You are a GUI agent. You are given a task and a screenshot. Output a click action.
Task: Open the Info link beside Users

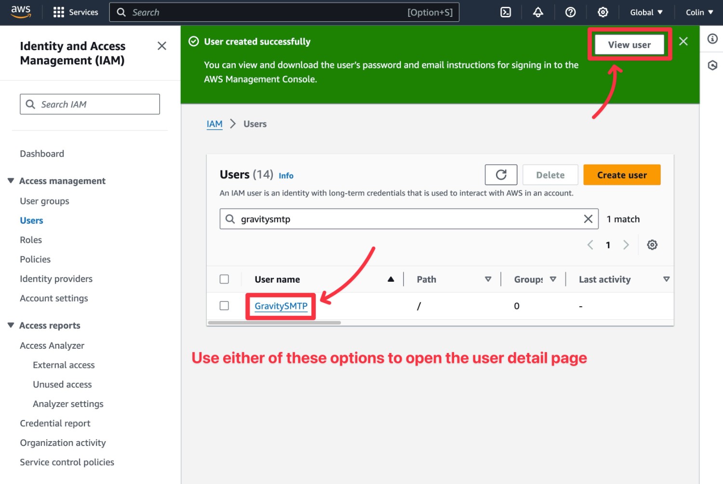point(286,176)
